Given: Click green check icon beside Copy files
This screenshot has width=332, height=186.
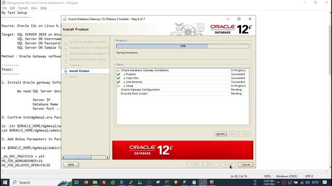Looking at the screenshot, I should coord(118,78).
